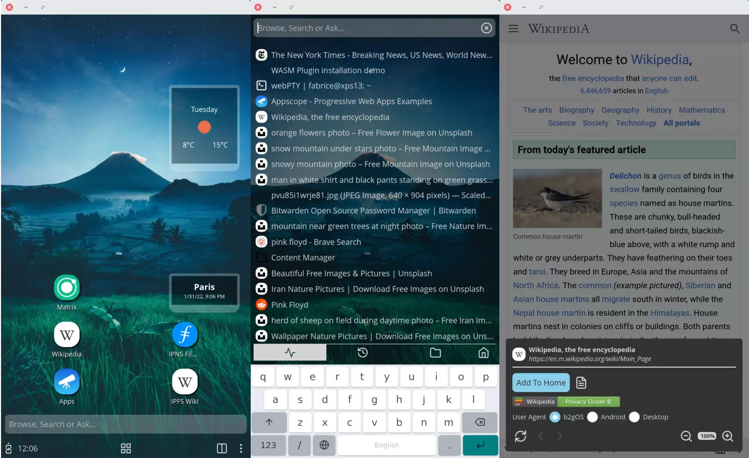
Task: Toggle the split-screen icon in the homescreen bar
Action: click(222, 448)
